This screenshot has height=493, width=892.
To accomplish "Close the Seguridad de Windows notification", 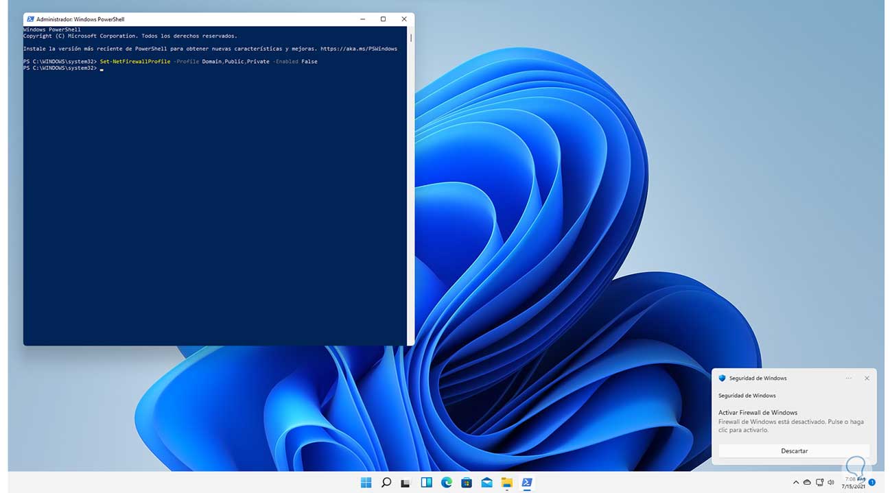I will coord(867,378).
